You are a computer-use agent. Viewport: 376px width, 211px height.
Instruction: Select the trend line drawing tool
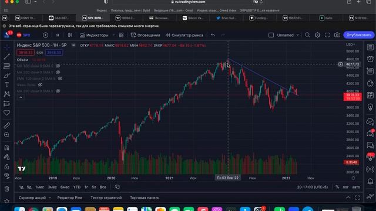(6, 56)
